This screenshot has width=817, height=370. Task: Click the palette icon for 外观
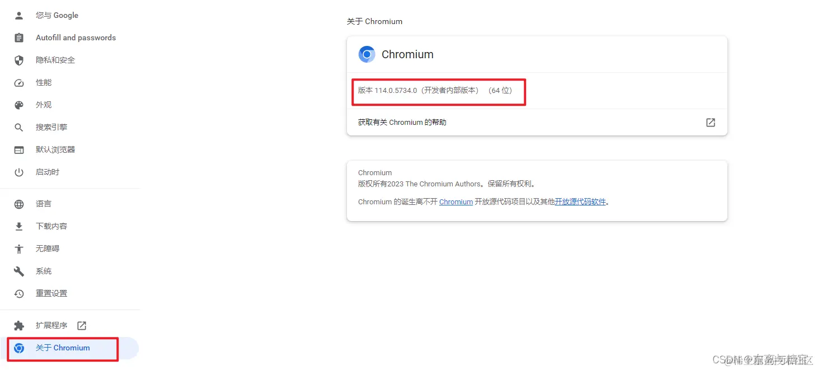(x=19, y=105)
